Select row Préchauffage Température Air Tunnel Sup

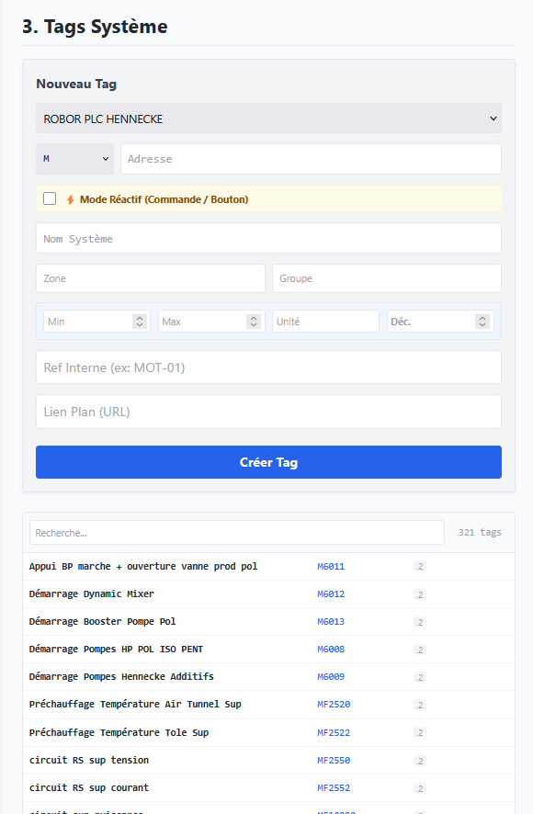[x=268, y=705]
